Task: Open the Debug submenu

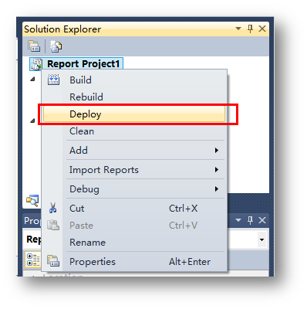Action: click(x=134, y=189)
